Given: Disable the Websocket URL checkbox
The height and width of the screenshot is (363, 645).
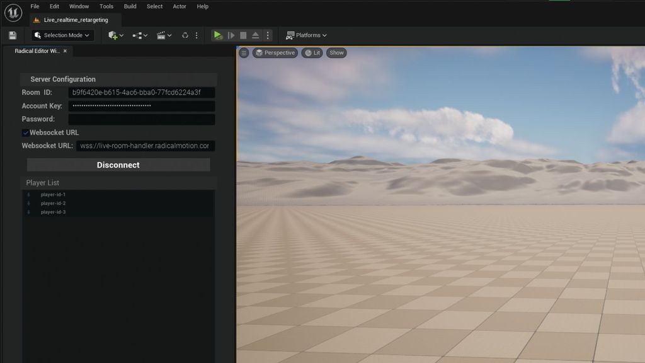Looking at the screenshot, I should 26,132.
